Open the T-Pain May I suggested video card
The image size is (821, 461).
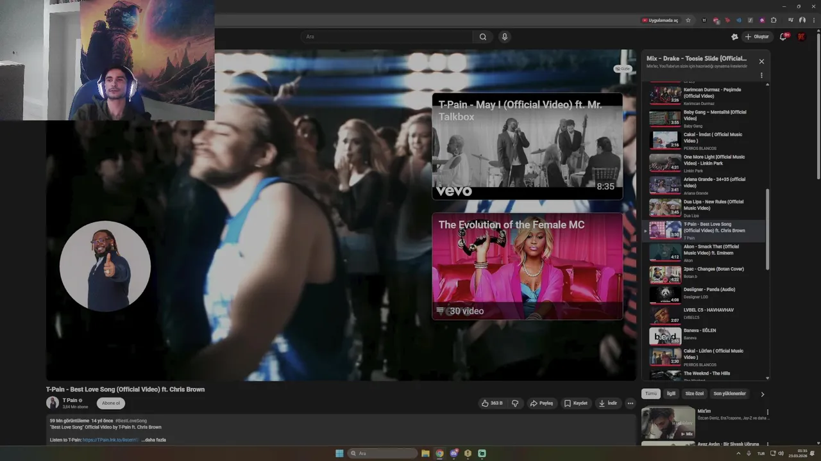coord(527,147)
